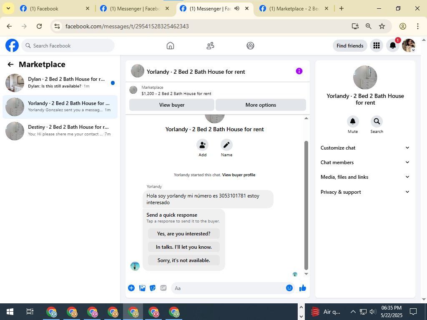Image resolution: width=427 pixels, height=320 pixels.
Task: Click the chat down scroll arrow
Action: tap(306, 274)
